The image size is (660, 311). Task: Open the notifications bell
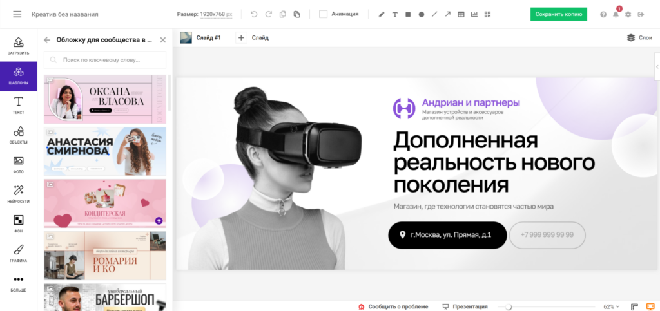click(x=616, y=14)
